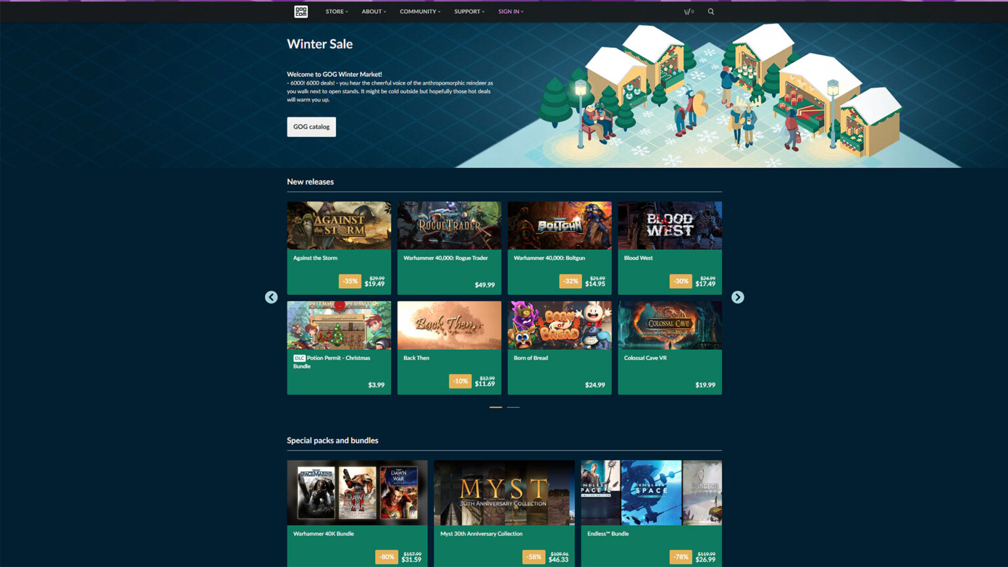Click the search magnifier icon
The image size is (1008, 567).
[711, 11]
